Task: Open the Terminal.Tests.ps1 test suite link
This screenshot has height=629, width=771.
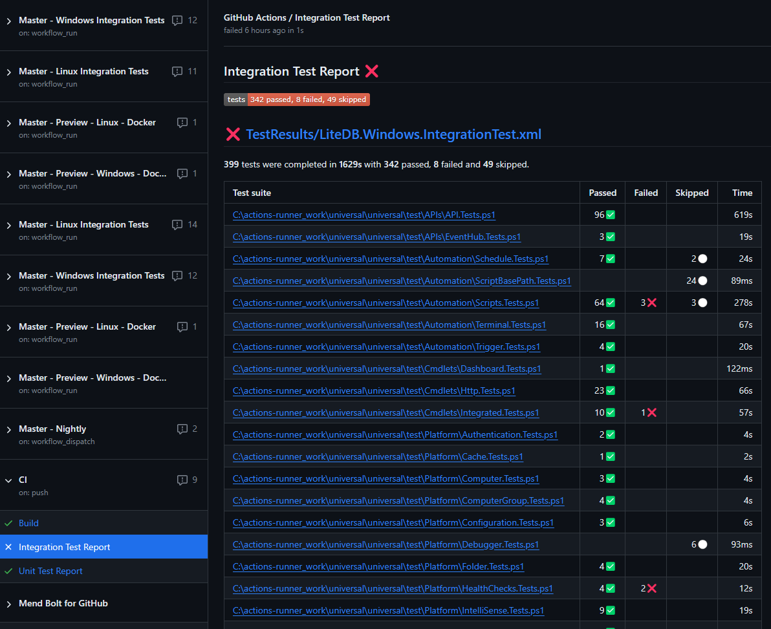Action: (389, 325)
